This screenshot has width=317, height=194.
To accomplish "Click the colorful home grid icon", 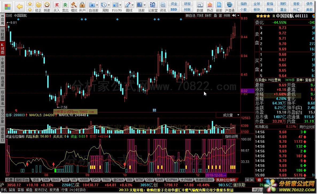I will pyautogui.click(x=7, y=7).
